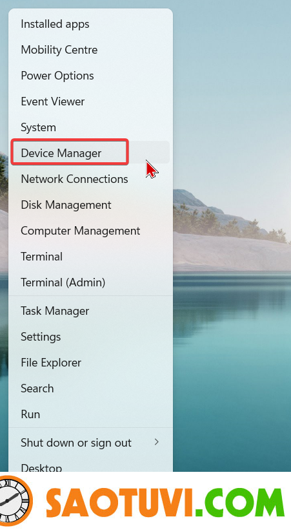Select the Search entry

(90, 388)
